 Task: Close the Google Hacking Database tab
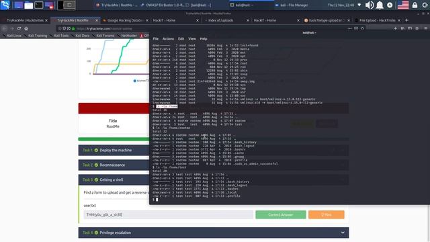point(147,20)
